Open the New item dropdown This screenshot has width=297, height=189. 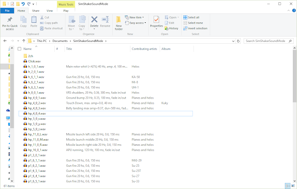point(134,17)
